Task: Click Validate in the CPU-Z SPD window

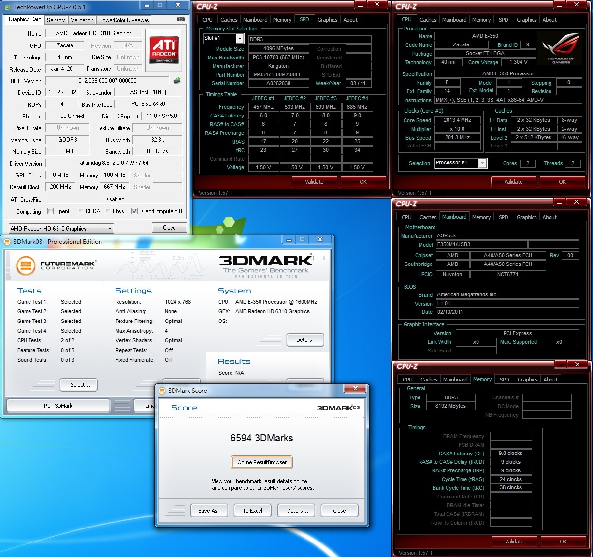Action: coord(314,182)
